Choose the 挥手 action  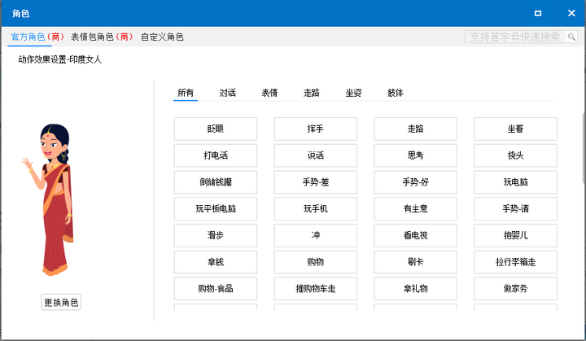click(316, 129)
